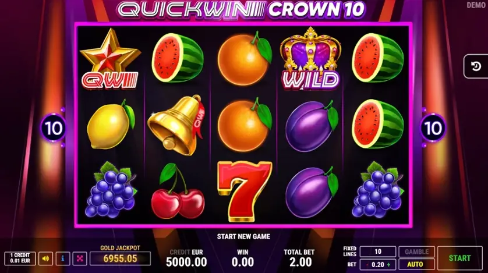Click the Fixed Lines 10 field
The image size is (488, 273).
(378, 251)
